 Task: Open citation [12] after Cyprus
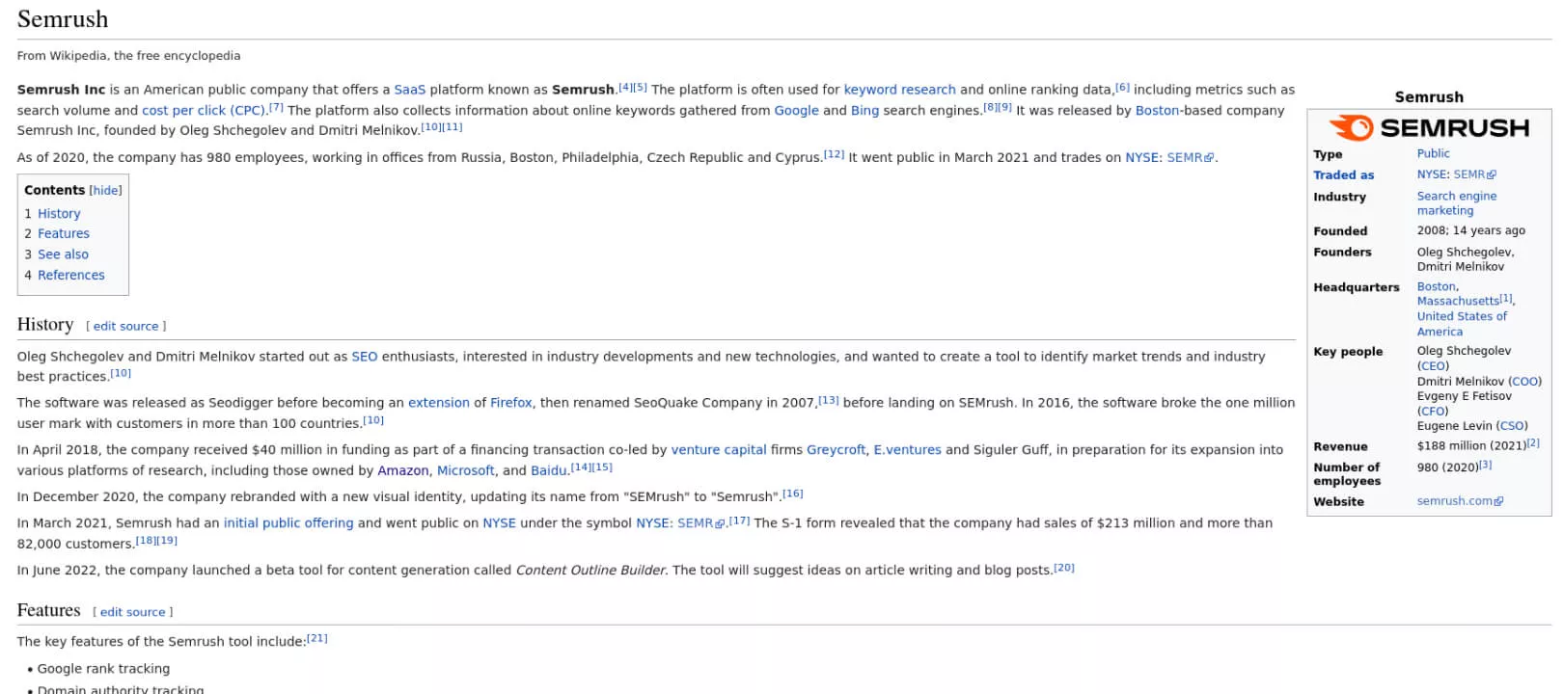pos(834,155)
